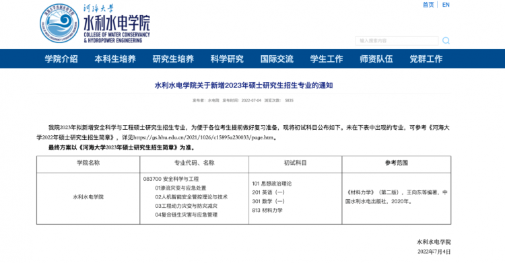Click the magnifier search icon
Screen dimensions: 505x263
click(446, 40)
